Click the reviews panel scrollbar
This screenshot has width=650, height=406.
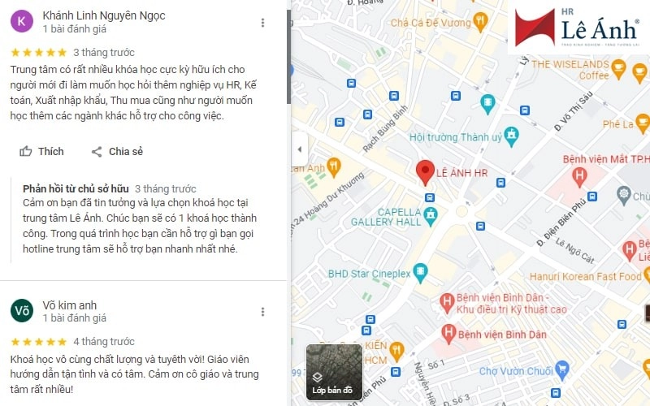tap(288, 57)
